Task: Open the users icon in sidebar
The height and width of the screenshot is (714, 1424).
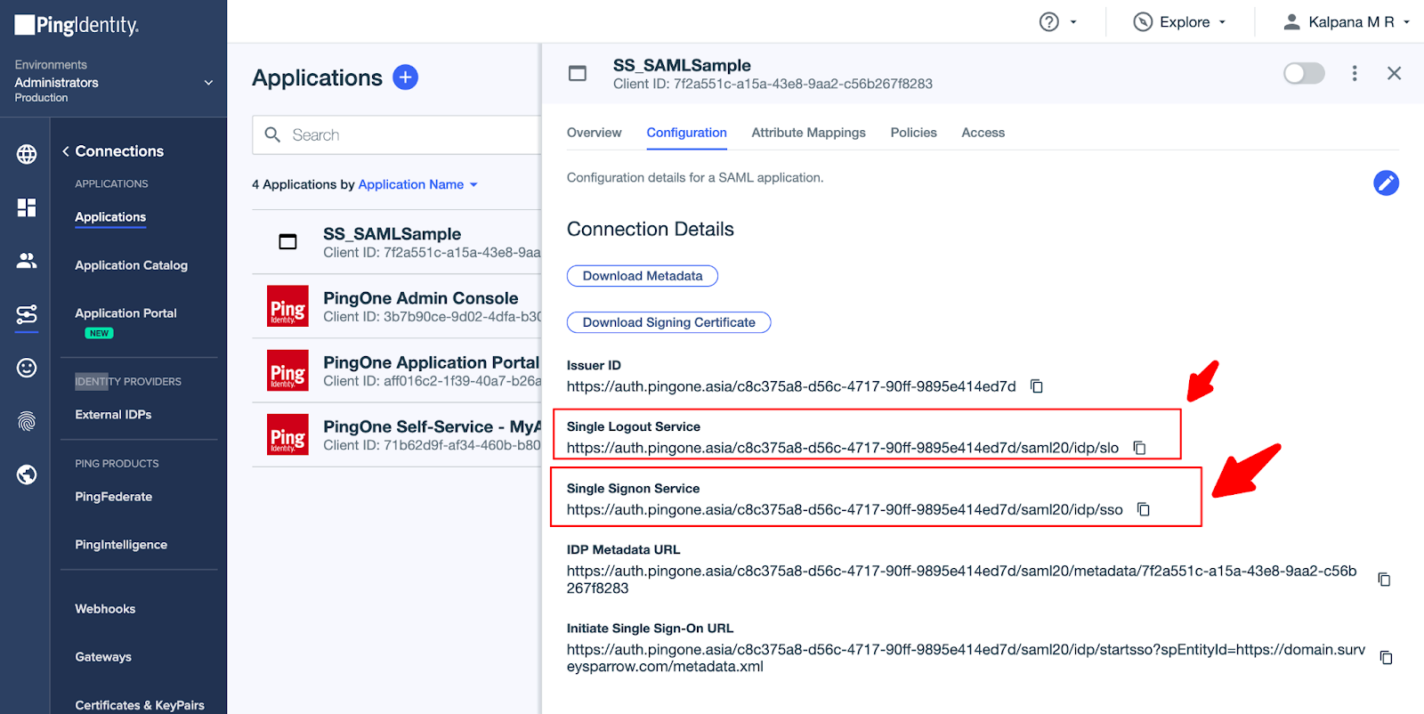Action: click(x=27, y=260)
